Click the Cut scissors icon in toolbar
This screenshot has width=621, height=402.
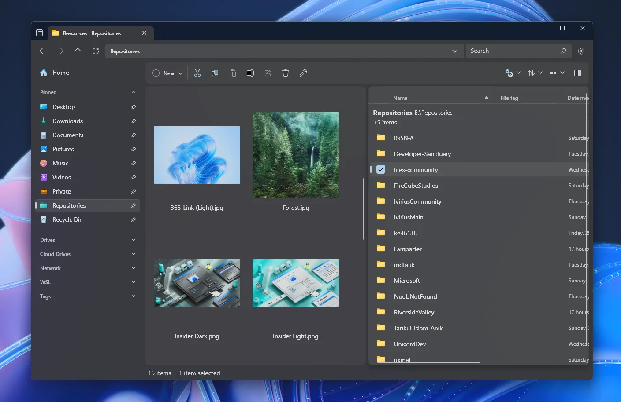tap(197, 73)
